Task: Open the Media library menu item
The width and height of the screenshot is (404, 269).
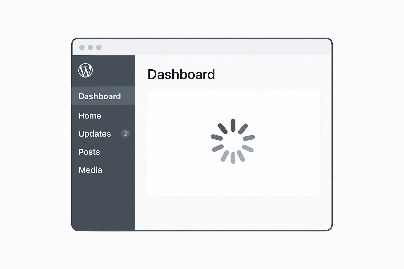Action: pyautogui.click(x=90, y=170)
